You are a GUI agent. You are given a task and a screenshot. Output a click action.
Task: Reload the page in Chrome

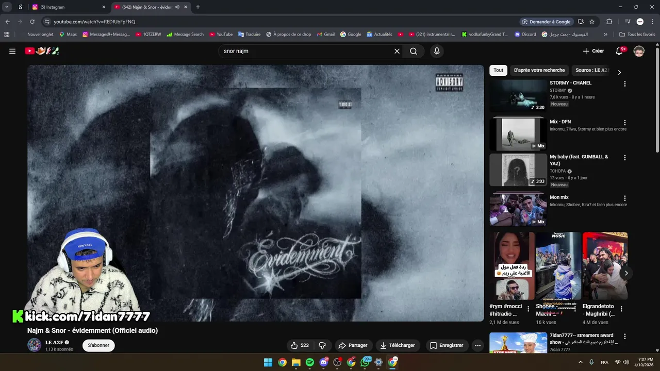pyautogui.click(x=32, y=22)
